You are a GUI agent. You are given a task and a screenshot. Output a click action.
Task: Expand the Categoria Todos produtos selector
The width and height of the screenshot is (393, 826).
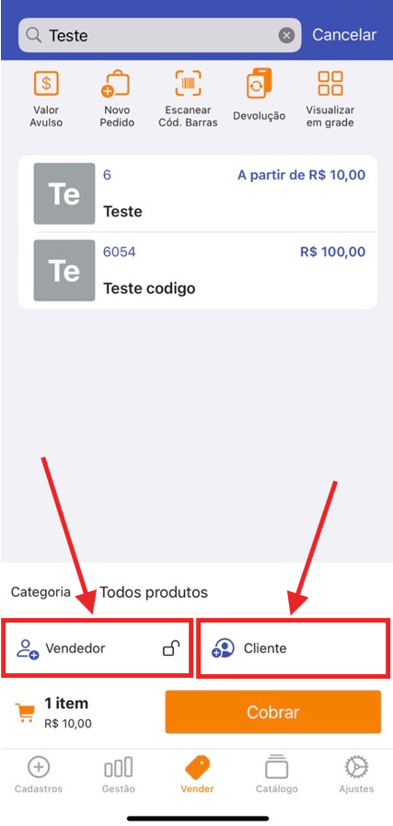(x=197, y=591)
